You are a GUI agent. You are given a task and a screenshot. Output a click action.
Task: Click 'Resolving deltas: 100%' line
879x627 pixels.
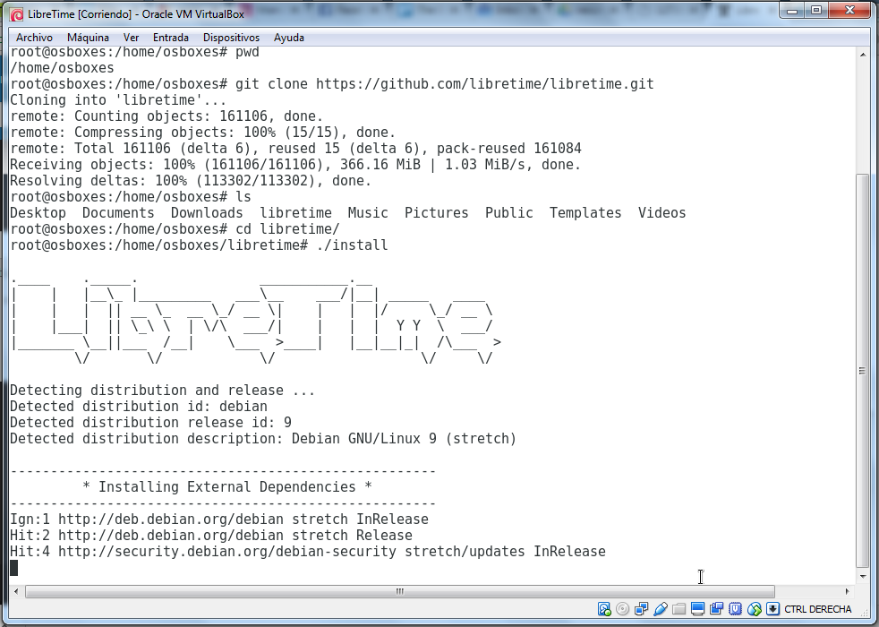191,181
